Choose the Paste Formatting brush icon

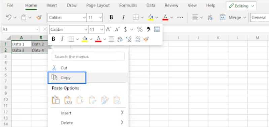tap(105, 100)
